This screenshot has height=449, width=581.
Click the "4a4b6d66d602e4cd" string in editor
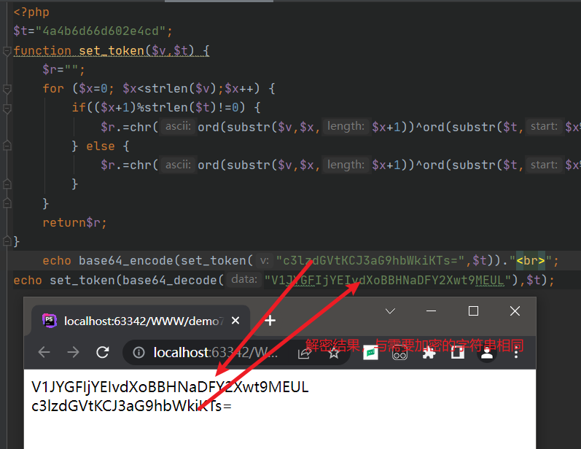101,31
